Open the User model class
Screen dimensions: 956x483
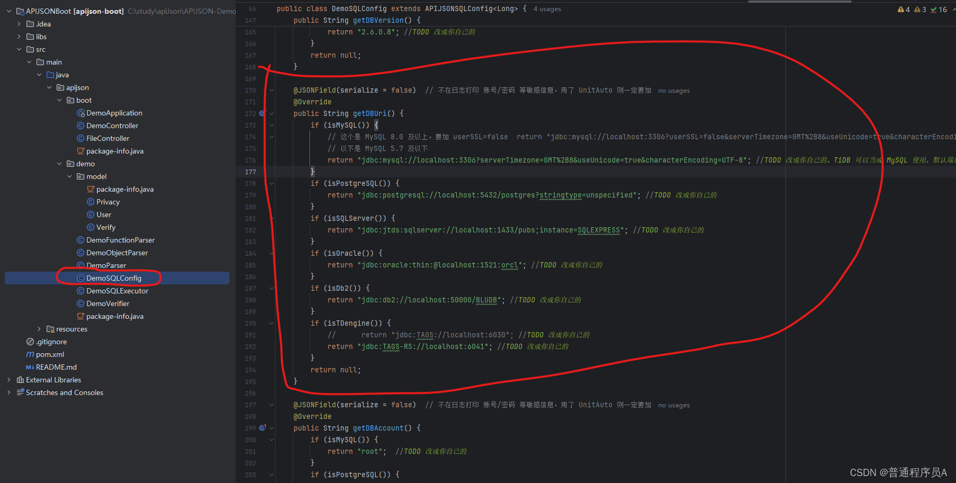click(104, 214)
